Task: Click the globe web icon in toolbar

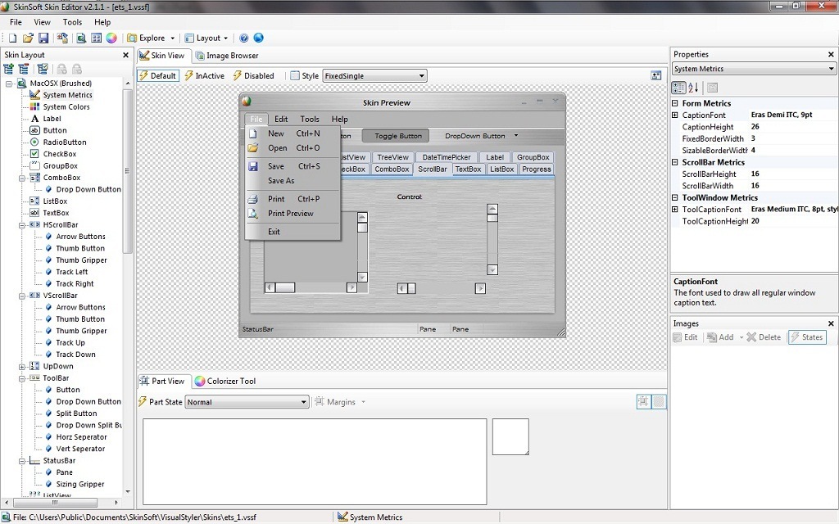Action: click(x=258, y=38)
